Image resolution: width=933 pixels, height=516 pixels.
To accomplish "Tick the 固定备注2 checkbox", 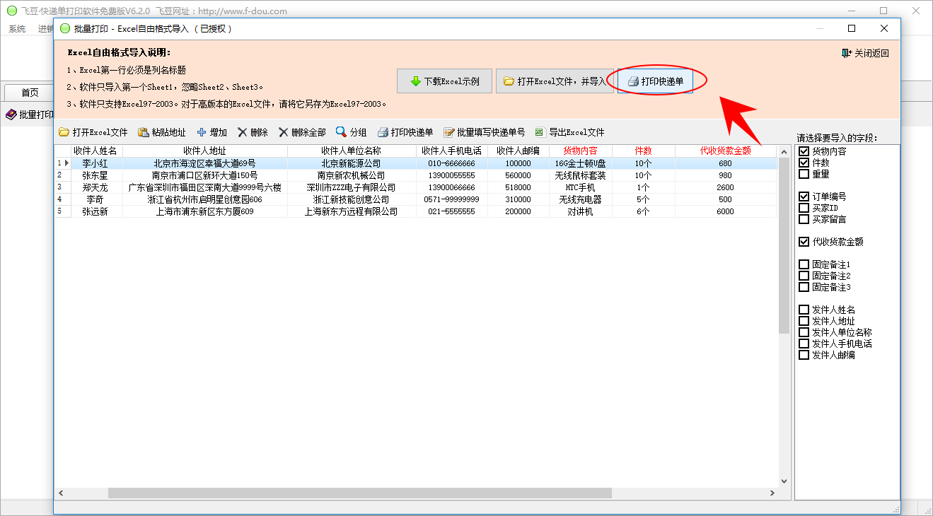I will pos(804,276).
